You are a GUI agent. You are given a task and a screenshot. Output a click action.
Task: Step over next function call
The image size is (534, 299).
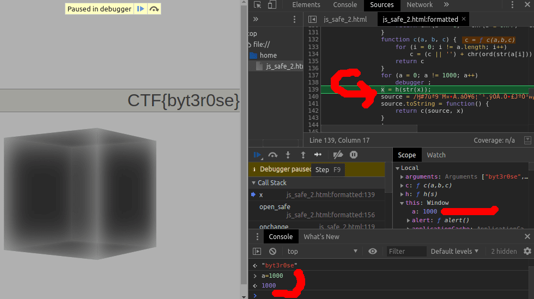tap(273, 155)
